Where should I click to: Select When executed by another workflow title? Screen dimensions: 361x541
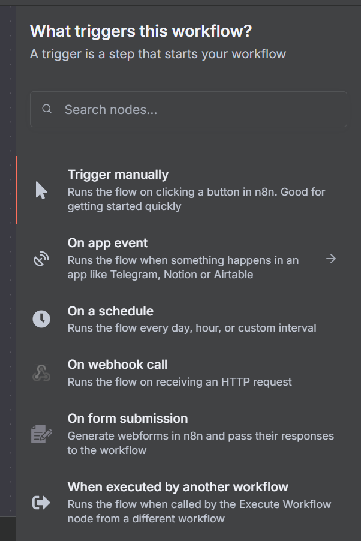pyautogui.click(x=178, y=487)
